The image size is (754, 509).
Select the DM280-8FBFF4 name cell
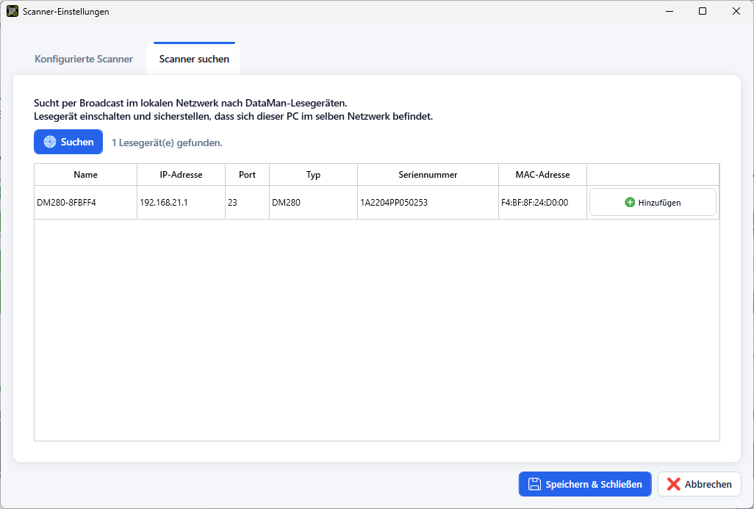(85, 202)
